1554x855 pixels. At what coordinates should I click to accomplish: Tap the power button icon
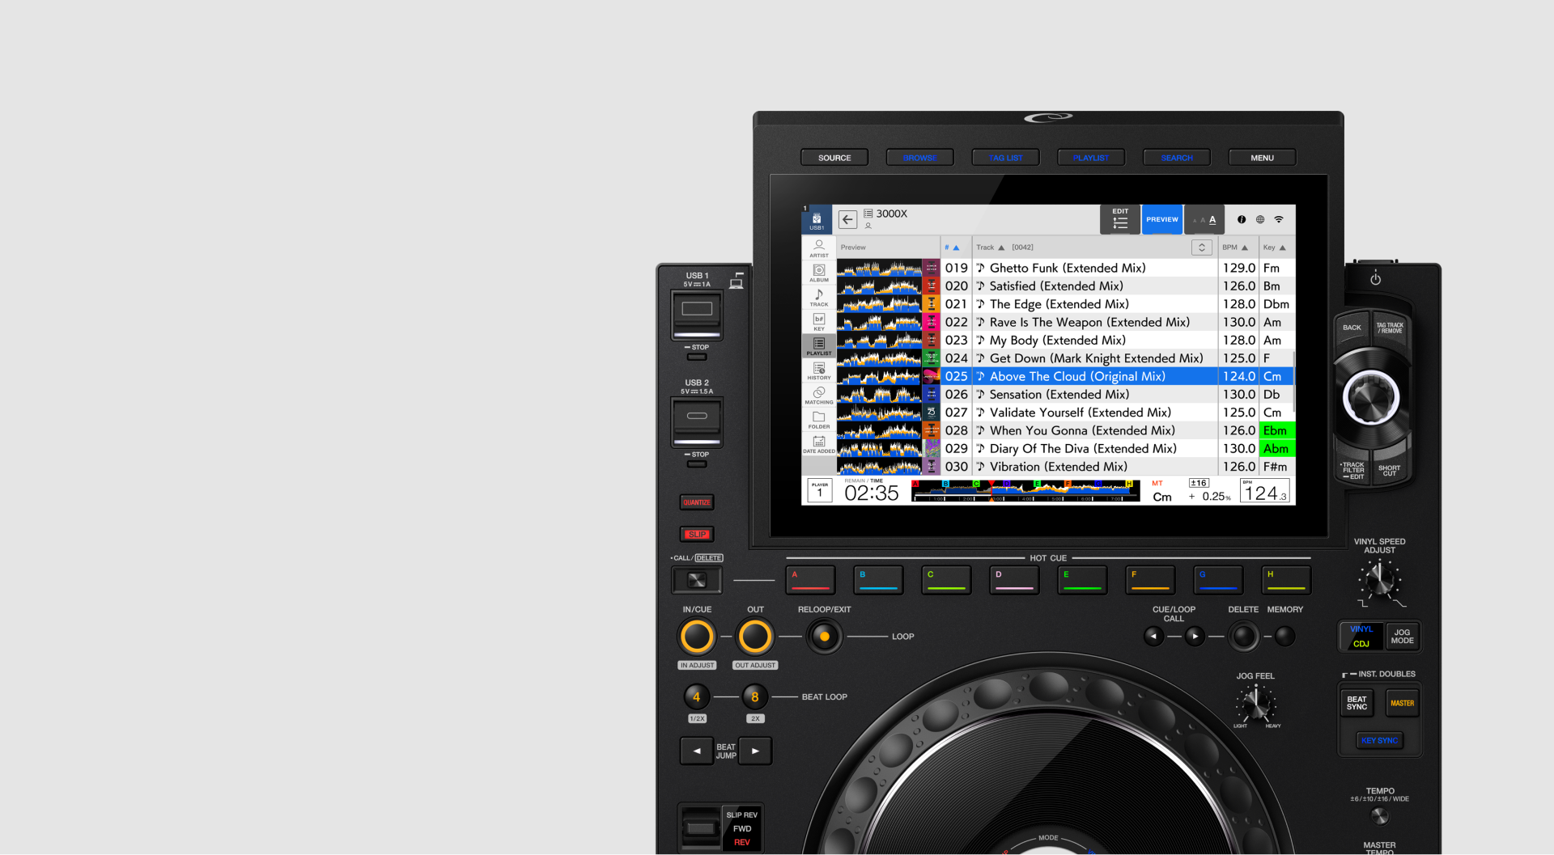point(1375,279)
